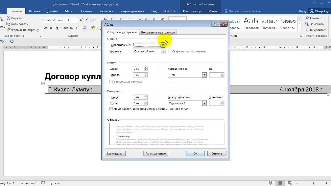Click the 'Табуляция...' button
Screen dimensions: 331x186
(115, 153)
